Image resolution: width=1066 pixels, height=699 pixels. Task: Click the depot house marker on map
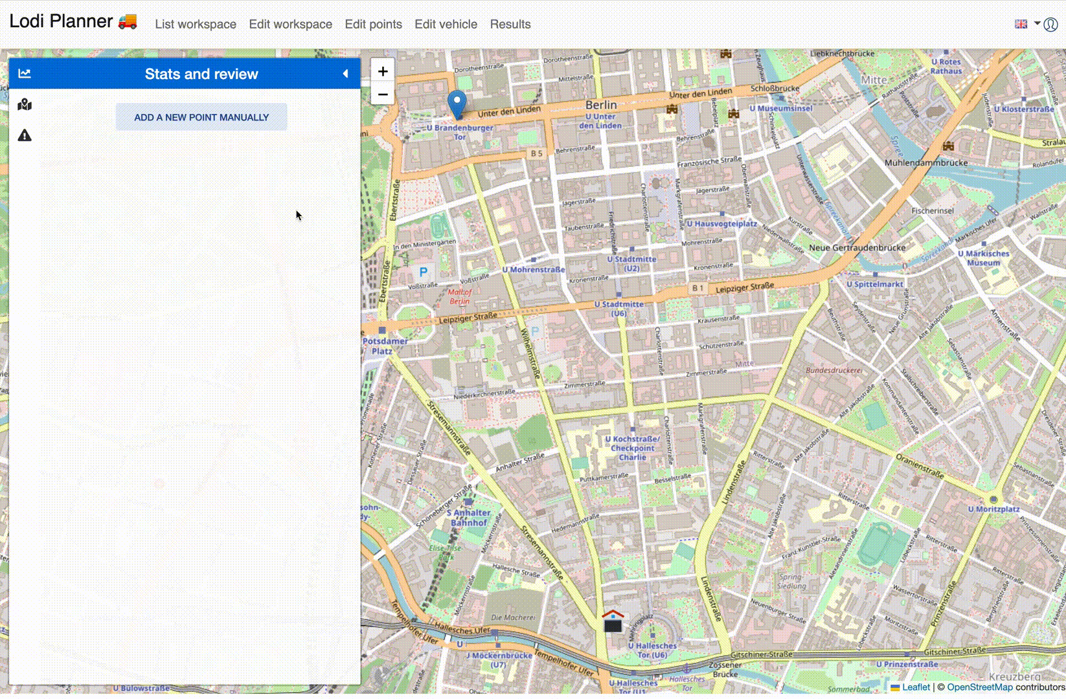pyautogui.click(x=613, y=621)
